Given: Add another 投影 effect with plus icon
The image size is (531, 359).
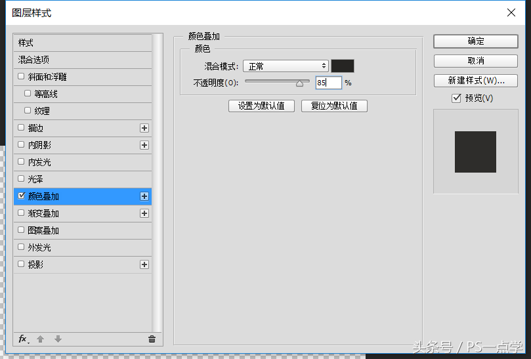Looking at the screenshot, I should point(144,264).
